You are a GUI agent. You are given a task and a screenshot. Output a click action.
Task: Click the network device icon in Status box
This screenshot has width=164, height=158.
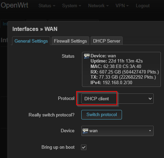(86, 56)
